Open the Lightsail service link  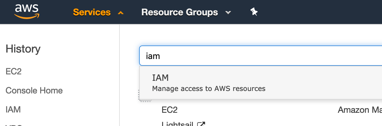point(177,124)
